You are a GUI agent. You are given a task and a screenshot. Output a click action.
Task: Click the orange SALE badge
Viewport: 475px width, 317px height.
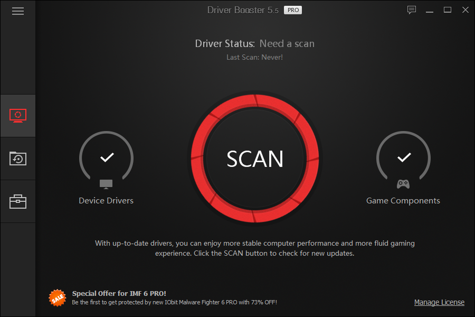(x=57, y=298)
